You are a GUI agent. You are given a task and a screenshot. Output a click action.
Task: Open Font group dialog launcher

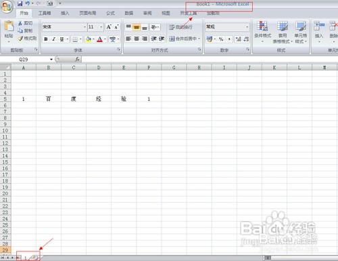click(118, 49)
